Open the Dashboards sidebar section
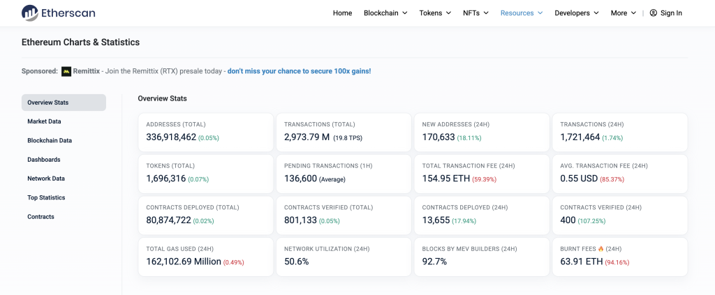The image size is (715, 295). click(44, 160)
